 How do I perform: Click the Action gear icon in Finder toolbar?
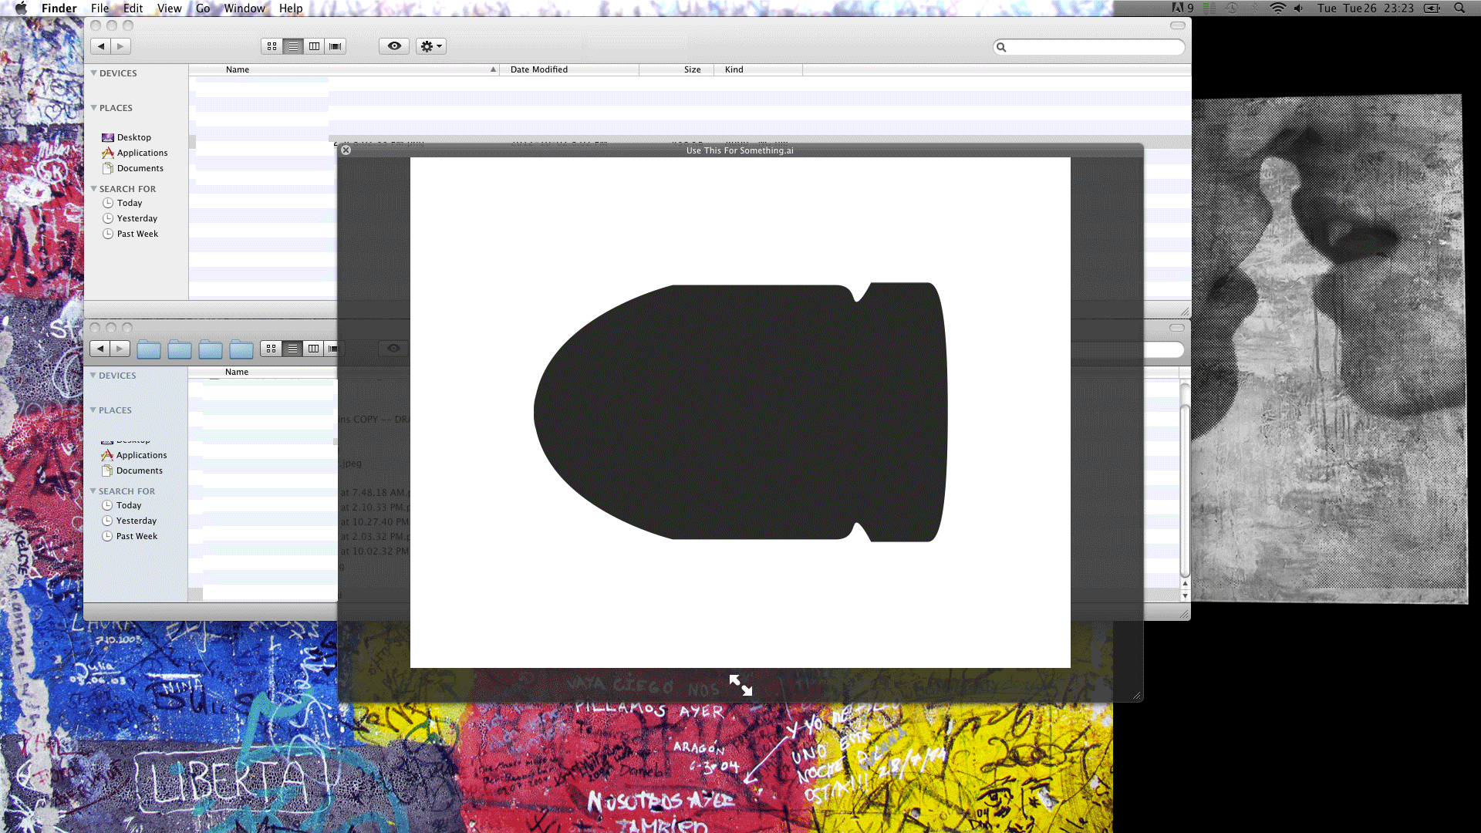pos(430,46)
